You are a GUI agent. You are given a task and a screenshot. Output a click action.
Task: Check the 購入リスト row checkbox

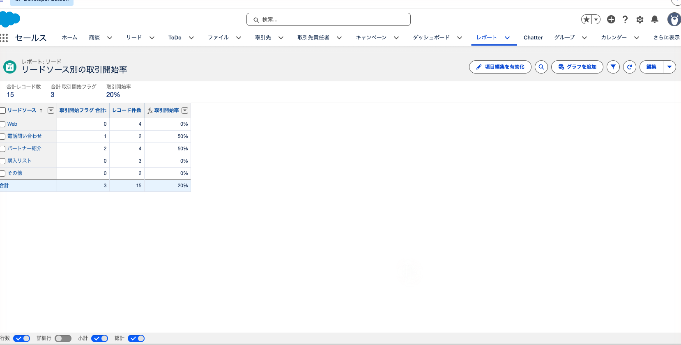(x=2, y=161)
